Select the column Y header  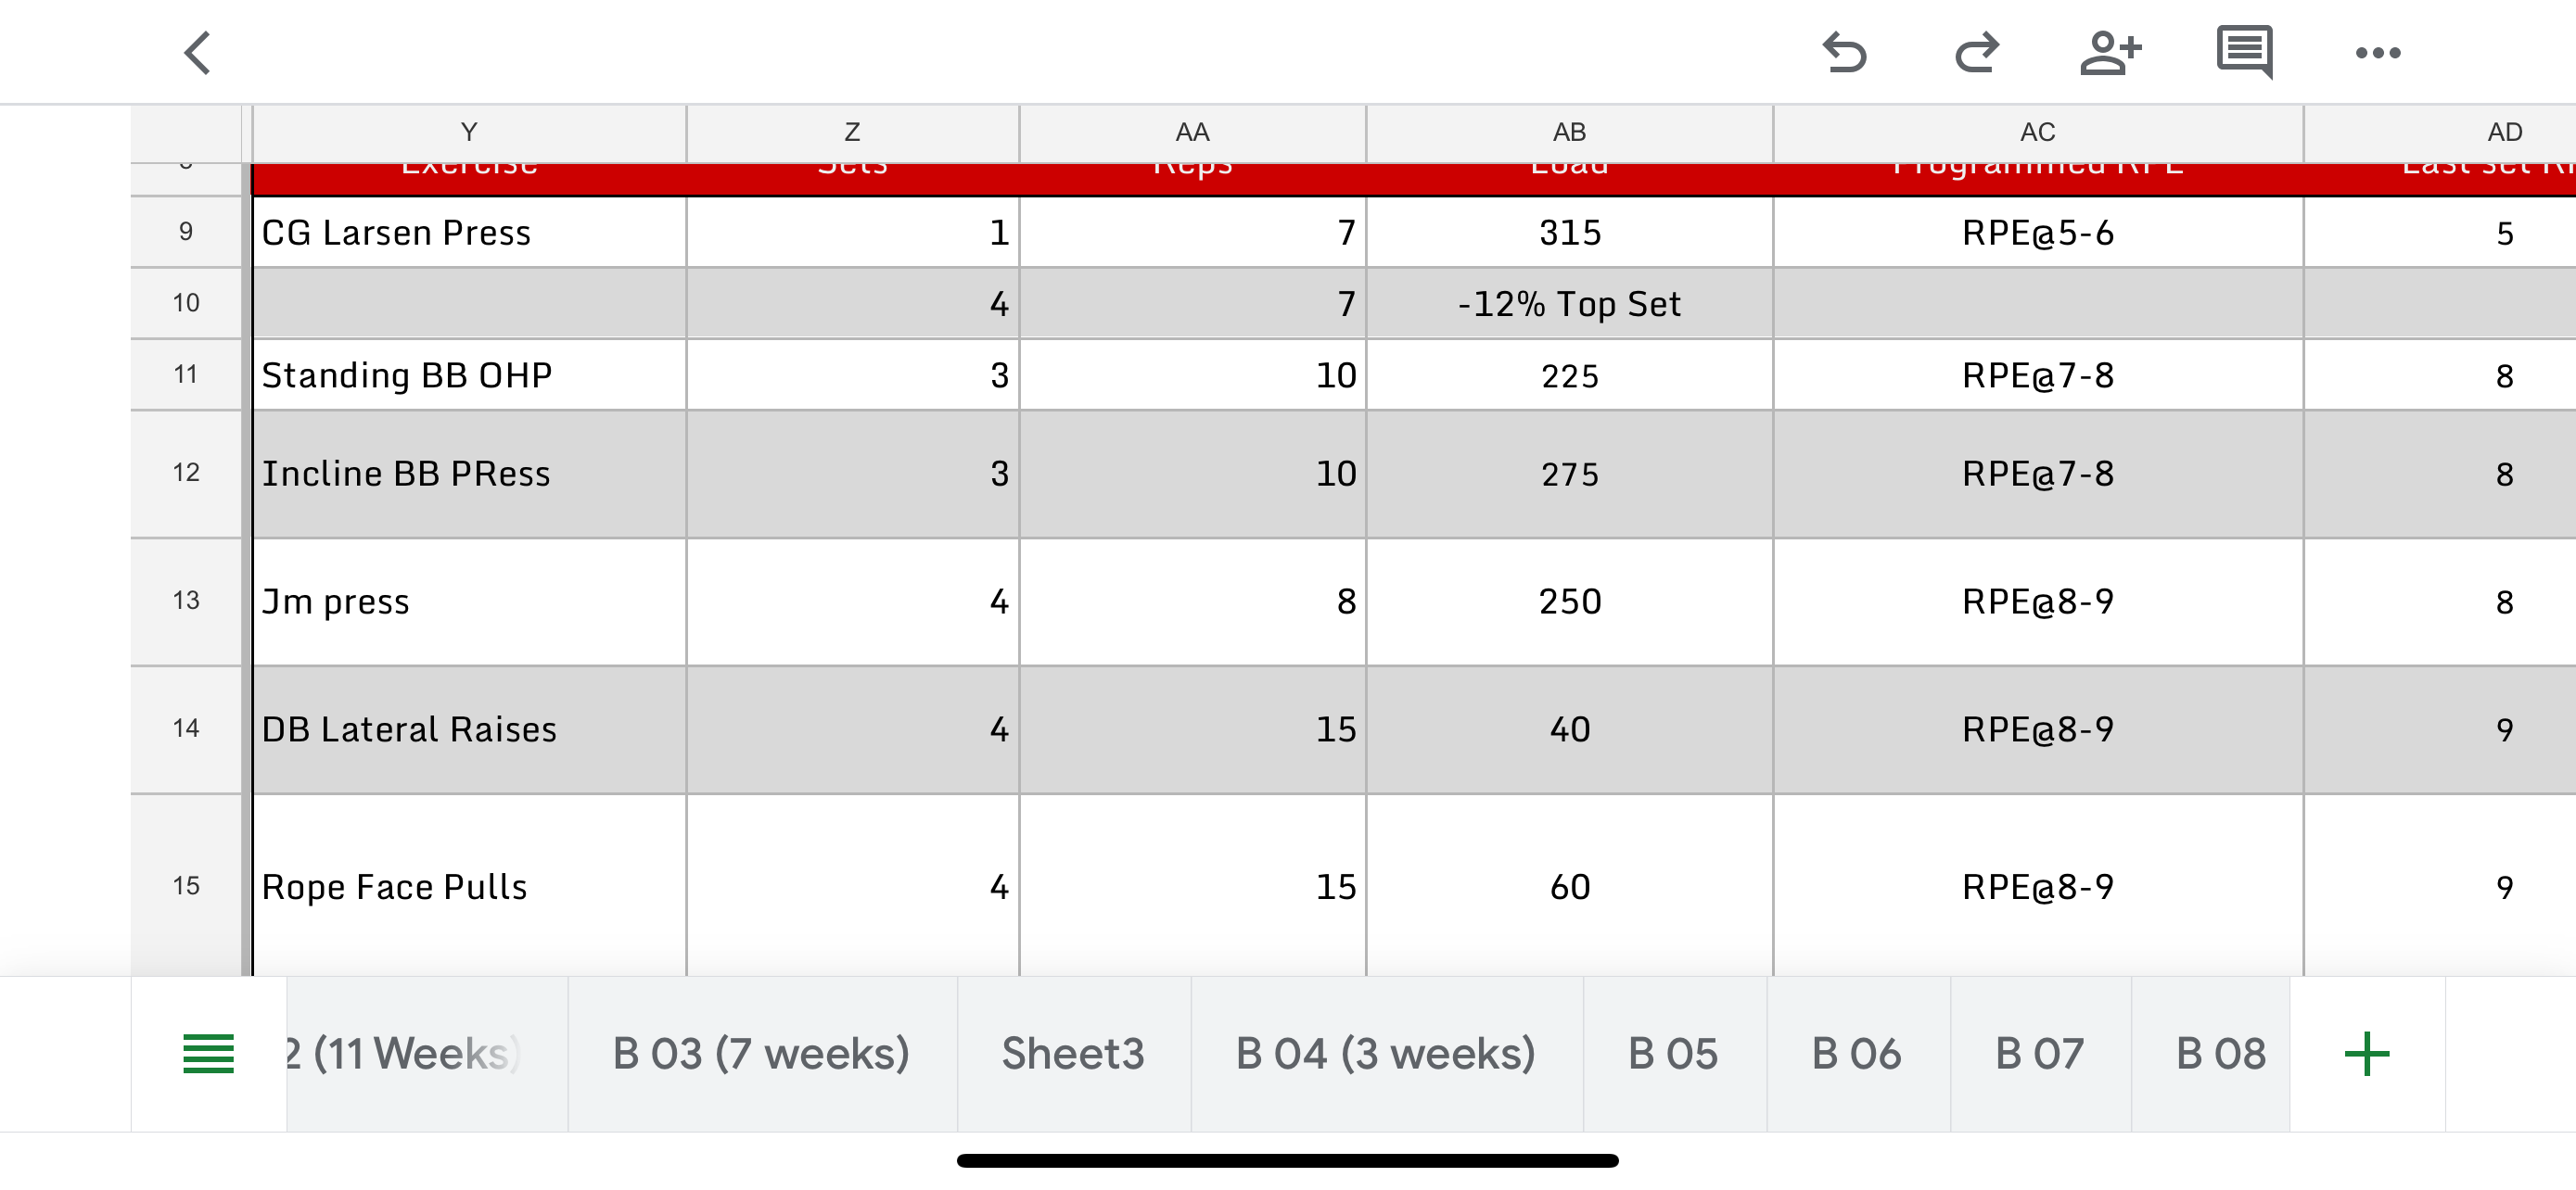pyautogui.click(x=468, y=133)
